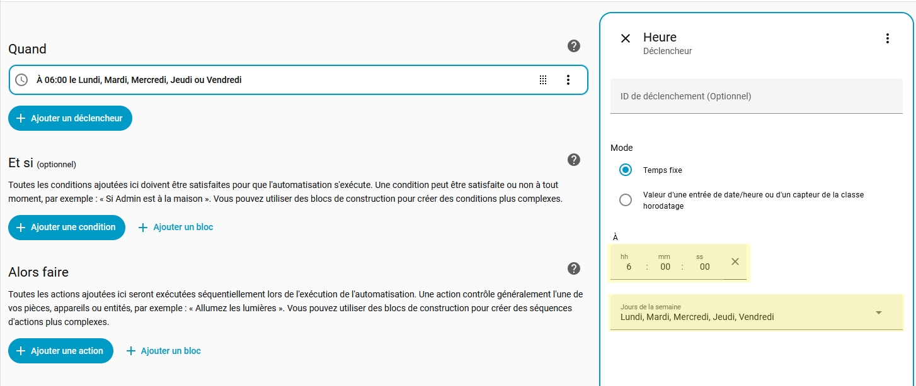The height and width of the screenshot is (386, 916).
Task: Click Ajouter un déclencheur button
Action: click(x=70, y=118)
